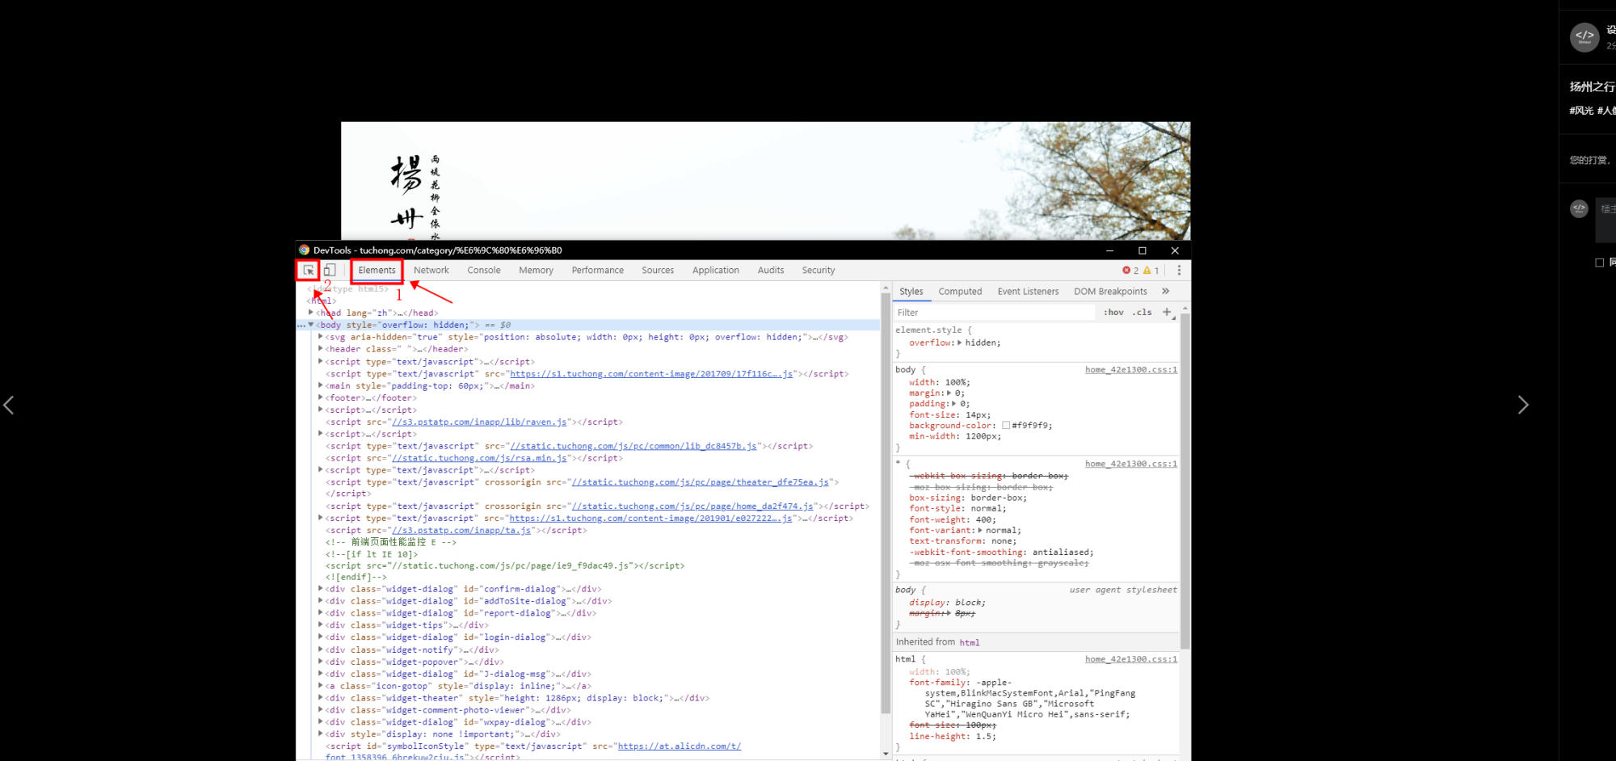1616x761 pixels.
Task: Toggle the device toolbar icon
Action: tap(330, 270)
